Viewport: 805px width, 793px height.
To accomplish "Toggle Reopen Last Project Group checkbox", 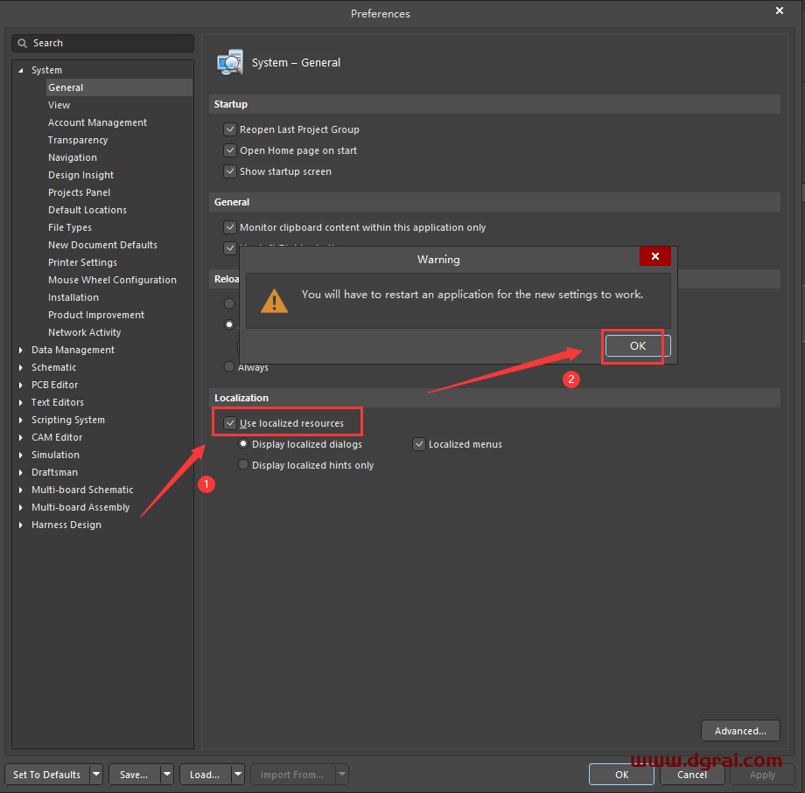I will [x=230, y=129].
